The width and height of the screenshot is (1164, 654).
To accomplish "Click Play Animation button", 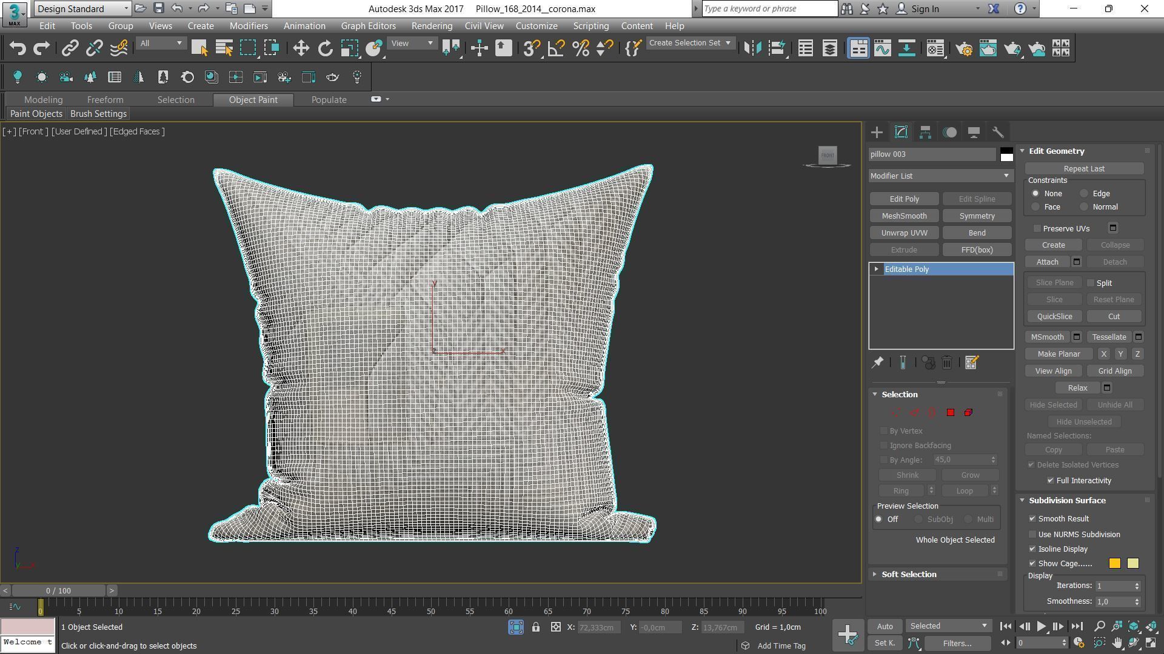I will pyautogui.click(x=1041, y=627).
